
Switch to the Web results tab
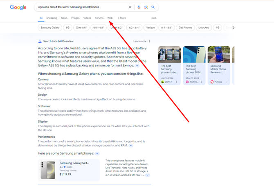click(110, 18)
